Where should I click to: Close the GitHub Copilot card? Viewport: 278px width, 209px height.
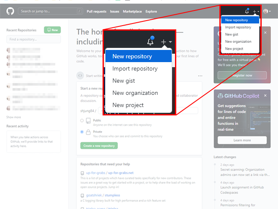tap(265, 95)
